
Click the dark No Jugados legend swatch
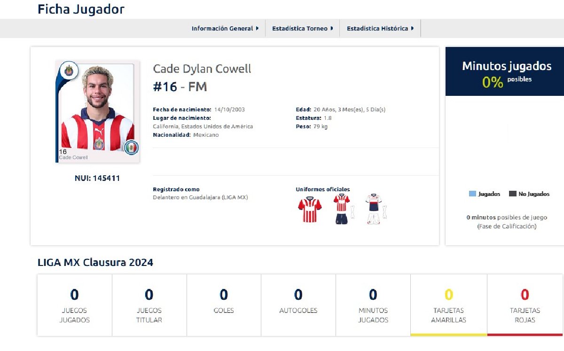point(513,194)
